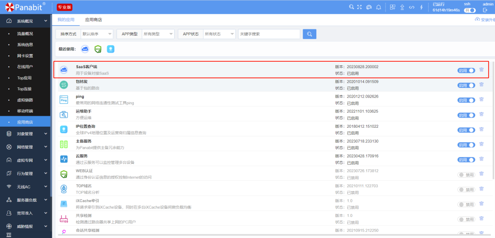This screenshot has width=495, height=238.
Task: Open recently used SaaS cloud icon
Action: pos(85,49)
